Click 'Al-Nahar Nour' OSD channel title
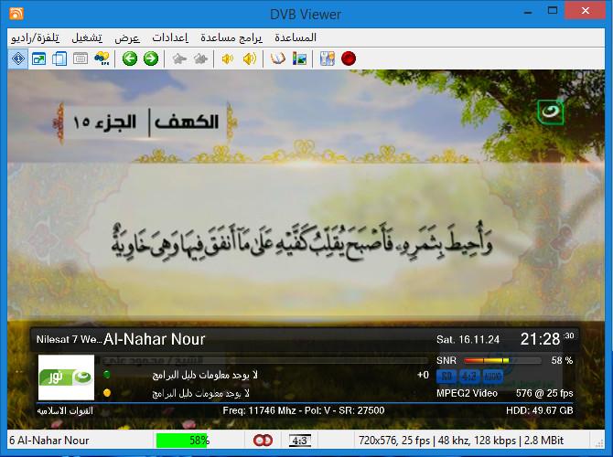Viewport: 613px width, 457px height. pos(154,339)
